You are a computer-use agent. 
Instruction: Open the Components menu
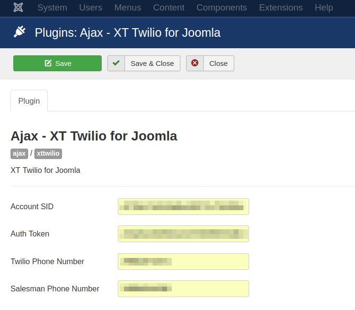pyautogui.click(x=222, y=8)
